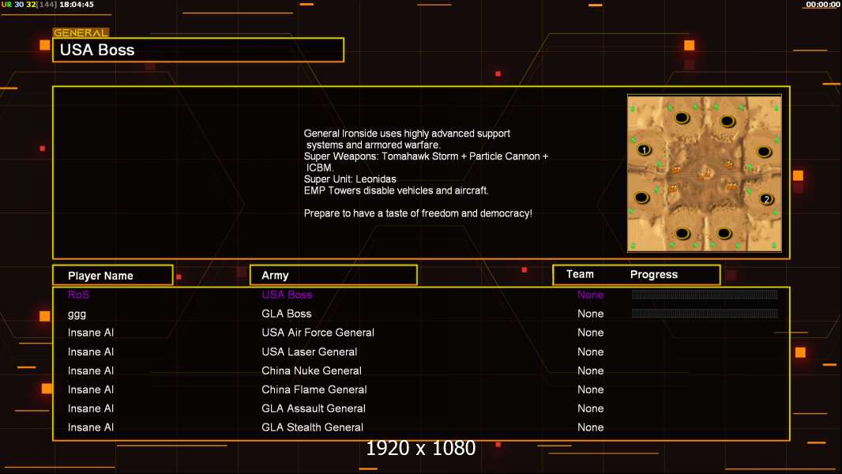Click team None in GLA Assault General row
The width and height of the screenshot is (842, 474).
tap(590, 408)
